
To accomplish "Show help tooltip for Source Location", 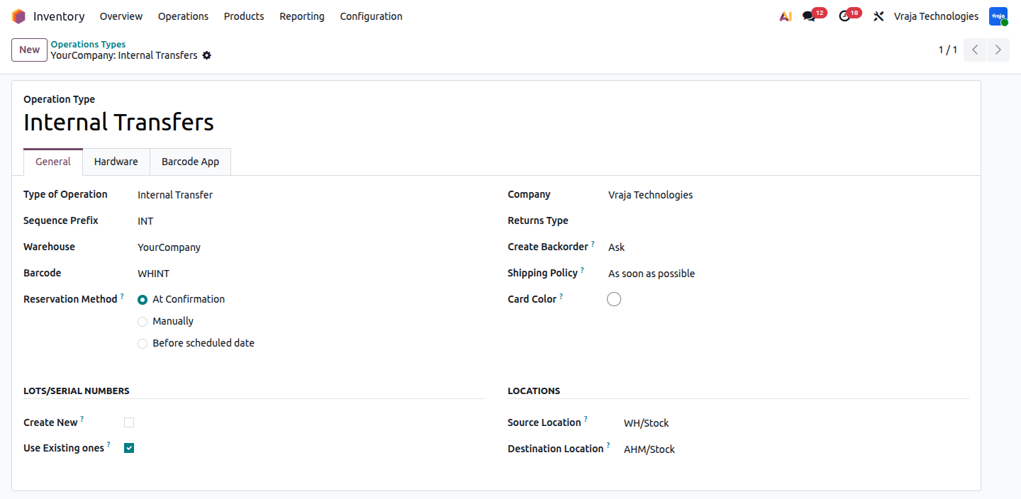I will click(x=586, y=420).
